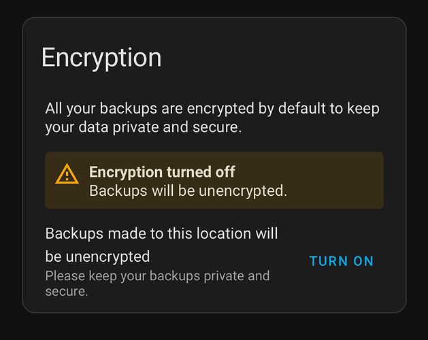
Task: Click the word 'ON' in the blue button
Action: tap(363, 261)
